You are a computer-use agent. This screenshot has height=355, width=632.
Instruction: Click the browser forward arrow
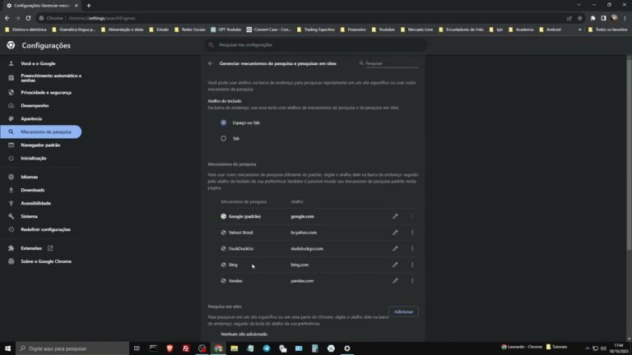click(x=18, y=18)
